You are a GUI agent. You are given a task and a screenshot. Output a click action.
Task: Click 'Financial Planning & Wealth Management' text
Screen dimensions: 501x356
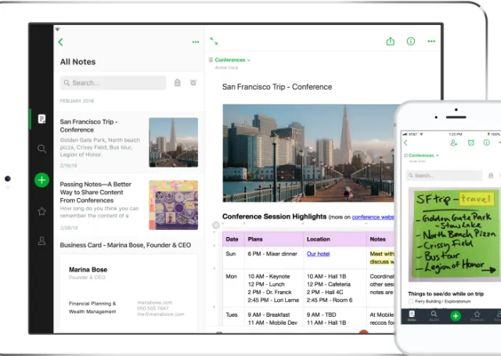click(92, 307)
